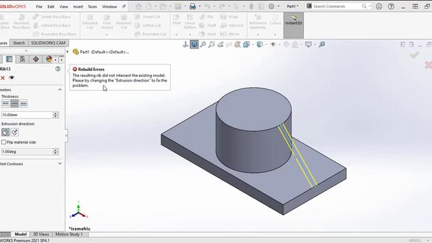Open the View Settings monitor icon

(x=308, y=45)
